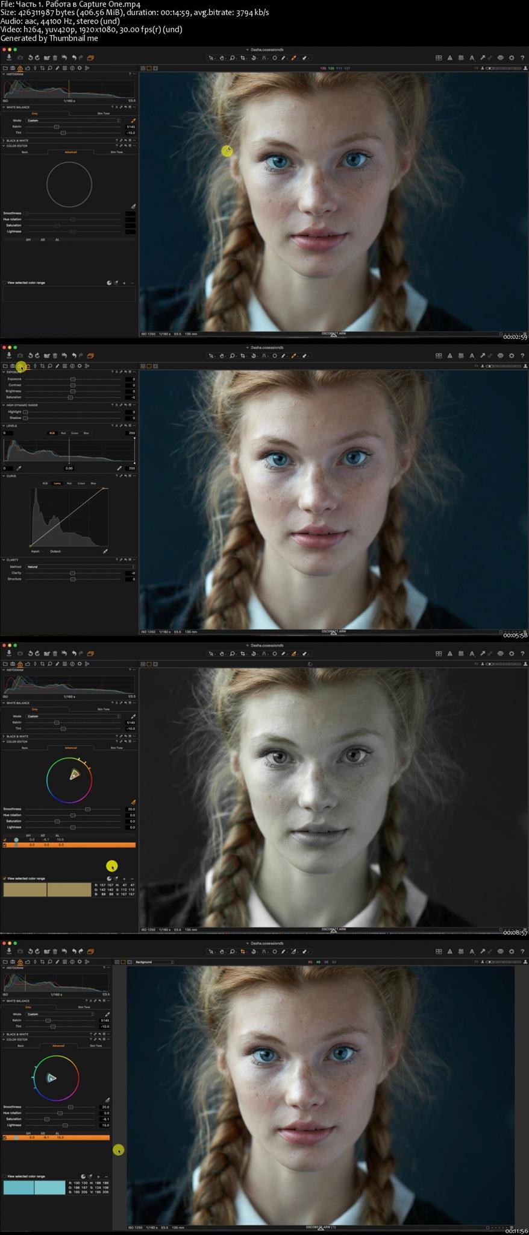This screenshot has width=529, height=1235.
Task: Click Color Editor picker icon, 00:02:59 frame
Action: pyautogui.click(x=133, y=206)
